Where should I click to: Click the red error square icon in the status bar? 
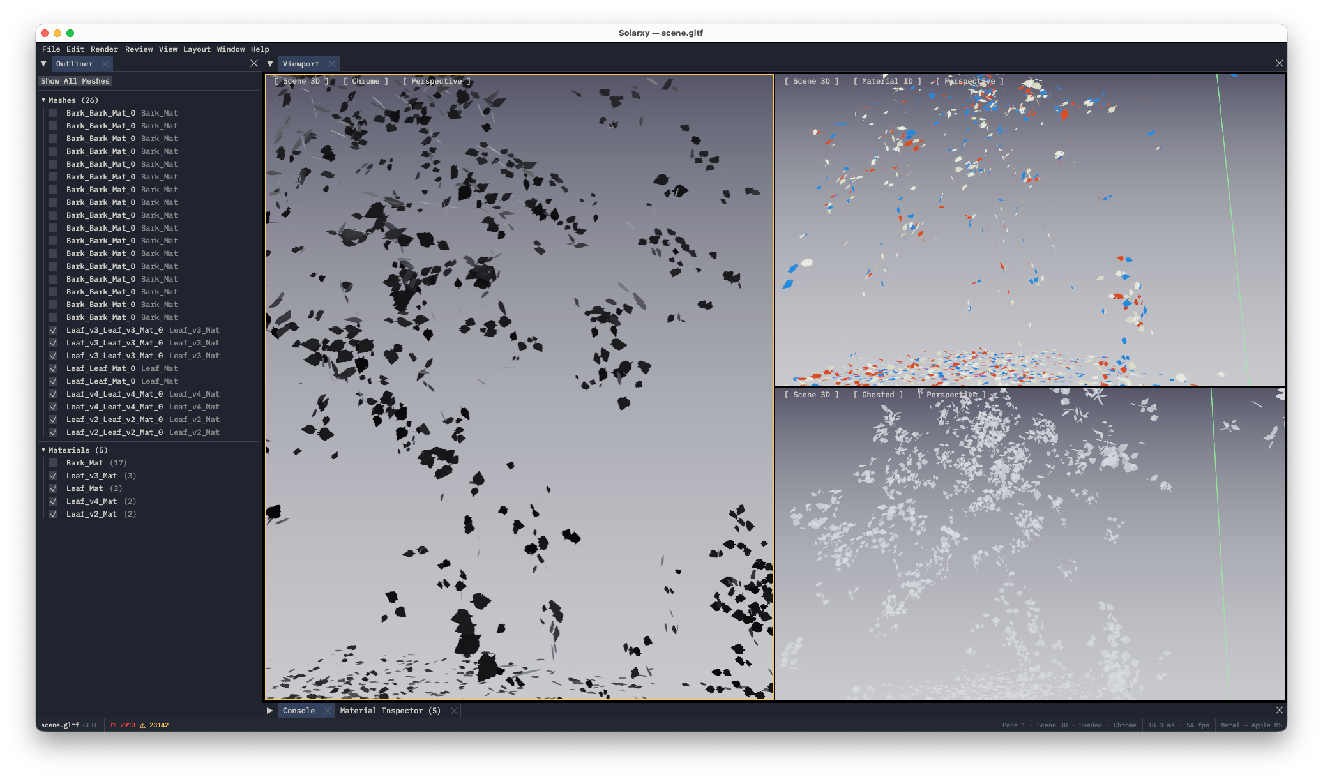tap(113, 725)
